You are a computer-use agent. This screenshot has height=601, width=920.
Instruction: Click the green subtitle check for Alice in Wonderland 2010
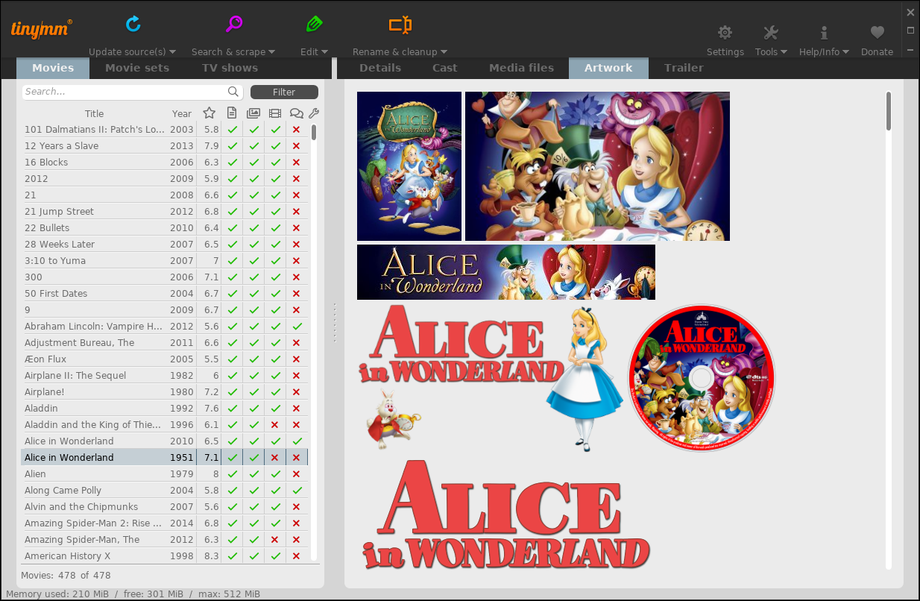(x=297, y=441)
